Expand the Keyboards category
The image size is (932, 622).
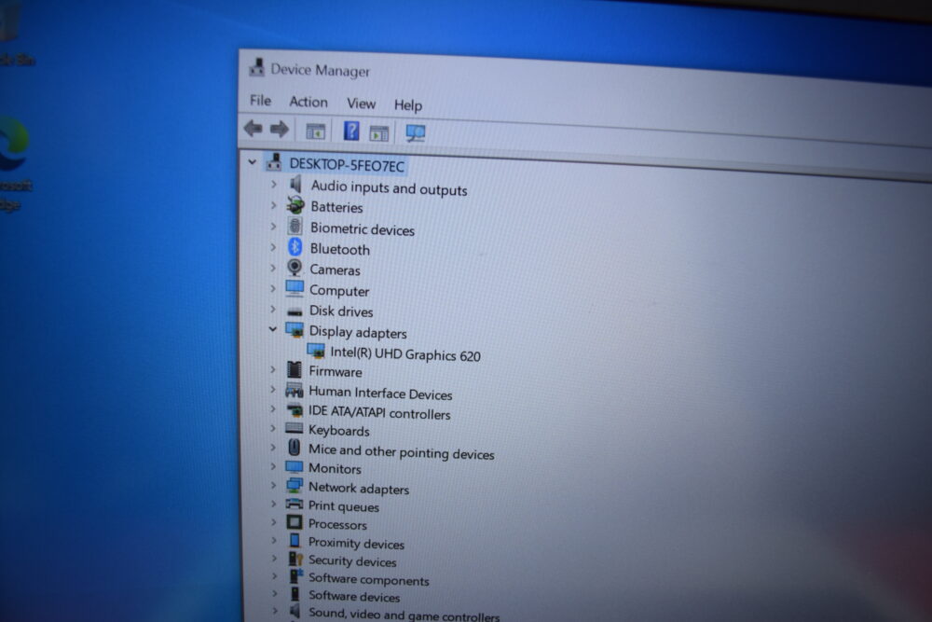pos(273,428)
